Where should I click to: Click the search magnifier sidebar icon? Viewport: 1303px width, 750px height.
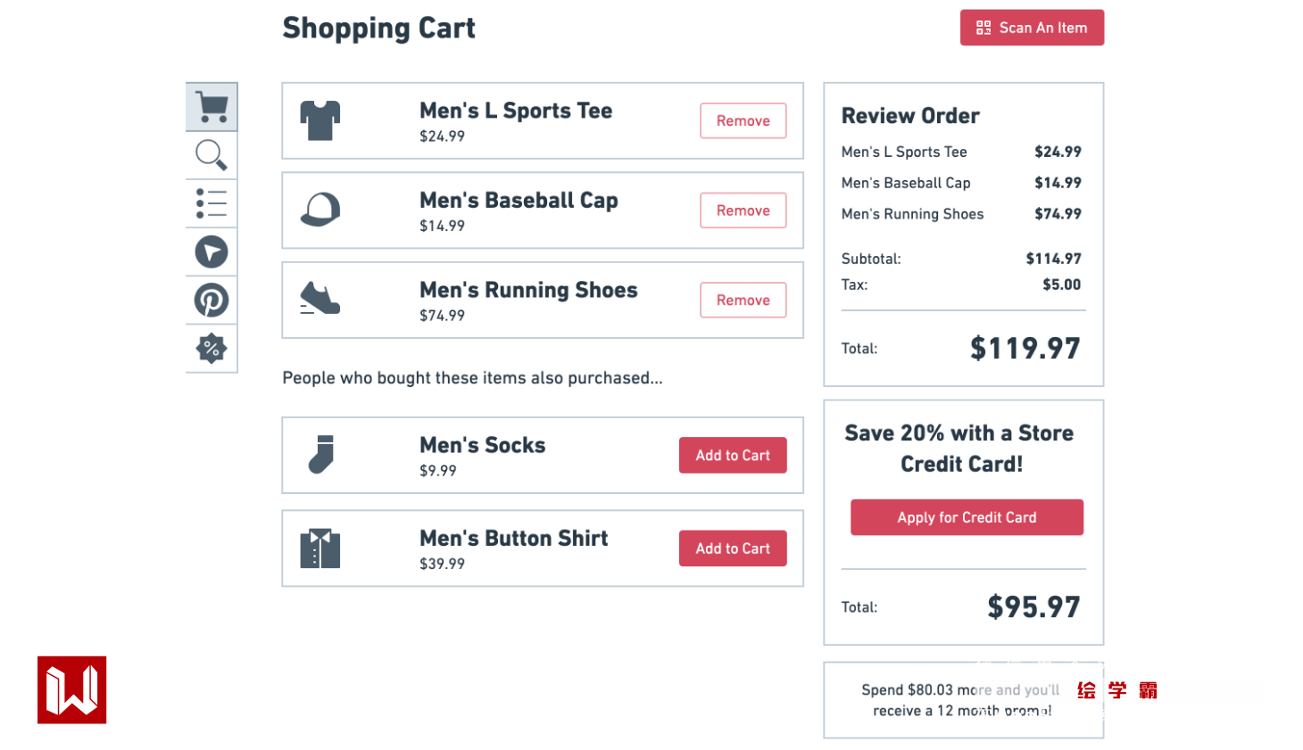coord(212,155)
